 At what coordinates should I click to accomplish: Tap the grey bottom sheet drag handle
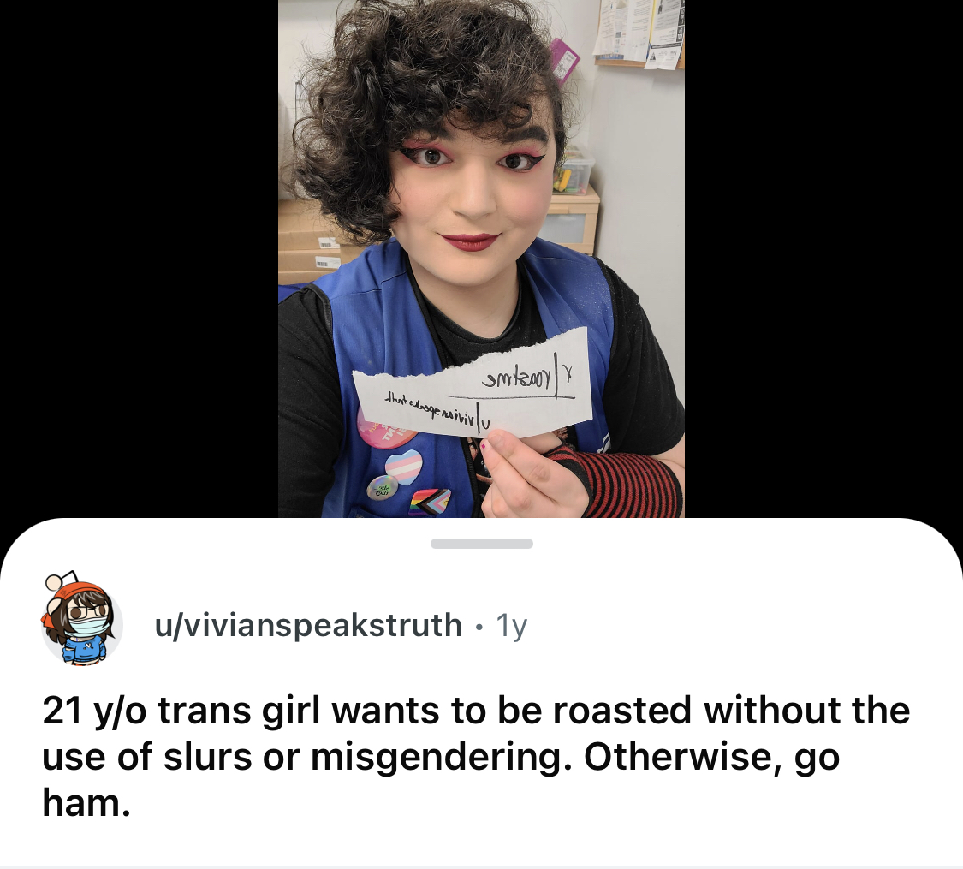[x=481, y=544]
